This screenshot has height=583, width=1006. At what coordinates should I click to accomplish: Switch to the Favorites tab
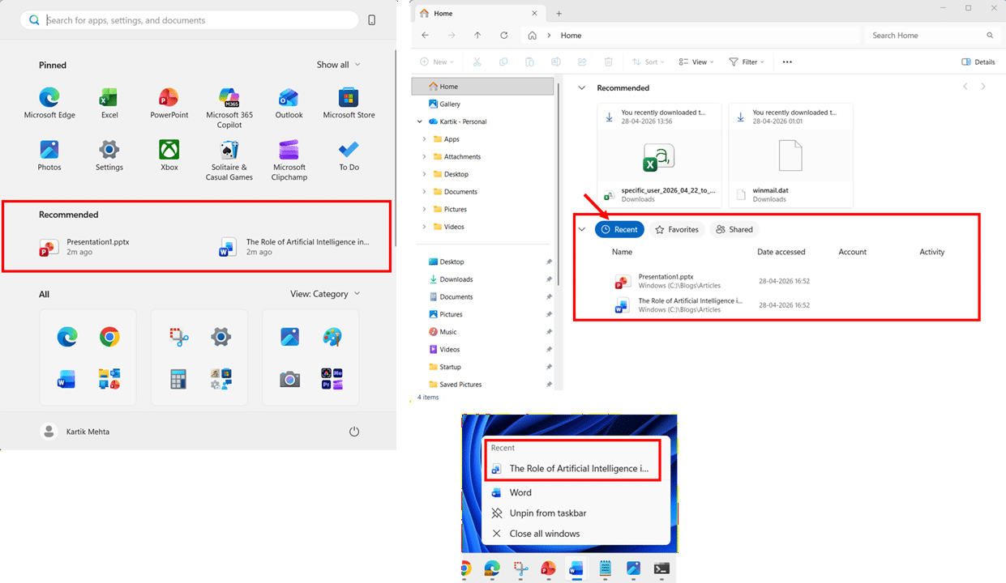click(x=676, y=230)
